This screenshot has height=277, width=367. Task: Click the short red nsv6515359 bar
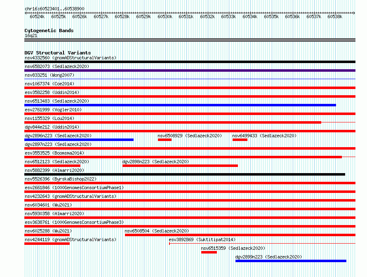tap(209, 252)
